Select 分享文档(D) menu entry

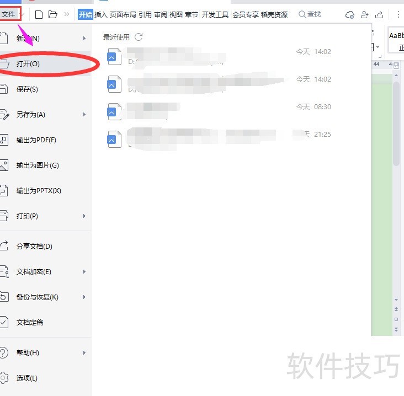coord(45,246)
